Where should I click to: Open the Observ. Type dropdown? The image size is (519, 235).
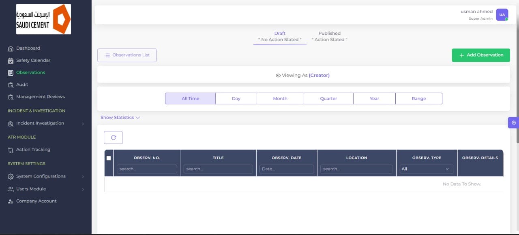coord(426,169)
